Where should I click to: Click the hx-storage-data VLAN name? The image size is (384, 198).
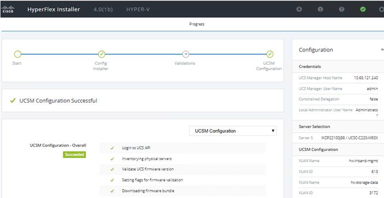[x=364, y=182]
